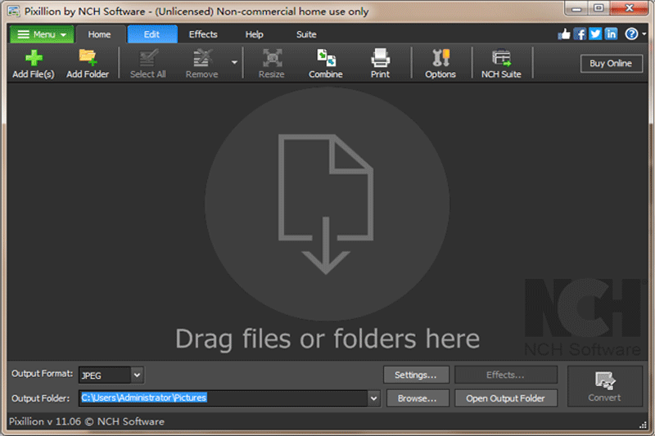The height and width of the screenshot is (436, 655).
Task: Click the Pixillion v 11.06 status bar text
Action: coord(87,421)
